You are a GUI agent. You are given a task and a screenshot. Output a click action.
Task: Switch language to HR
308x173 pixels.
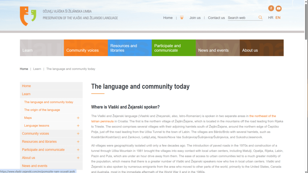pyautogui.click(x=271, y=18)
